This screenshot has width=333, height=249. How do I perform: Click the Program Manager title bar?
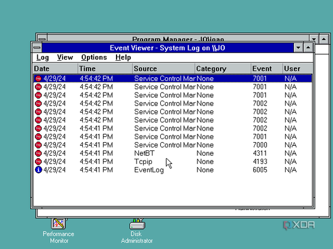click(x=178, y=38)
